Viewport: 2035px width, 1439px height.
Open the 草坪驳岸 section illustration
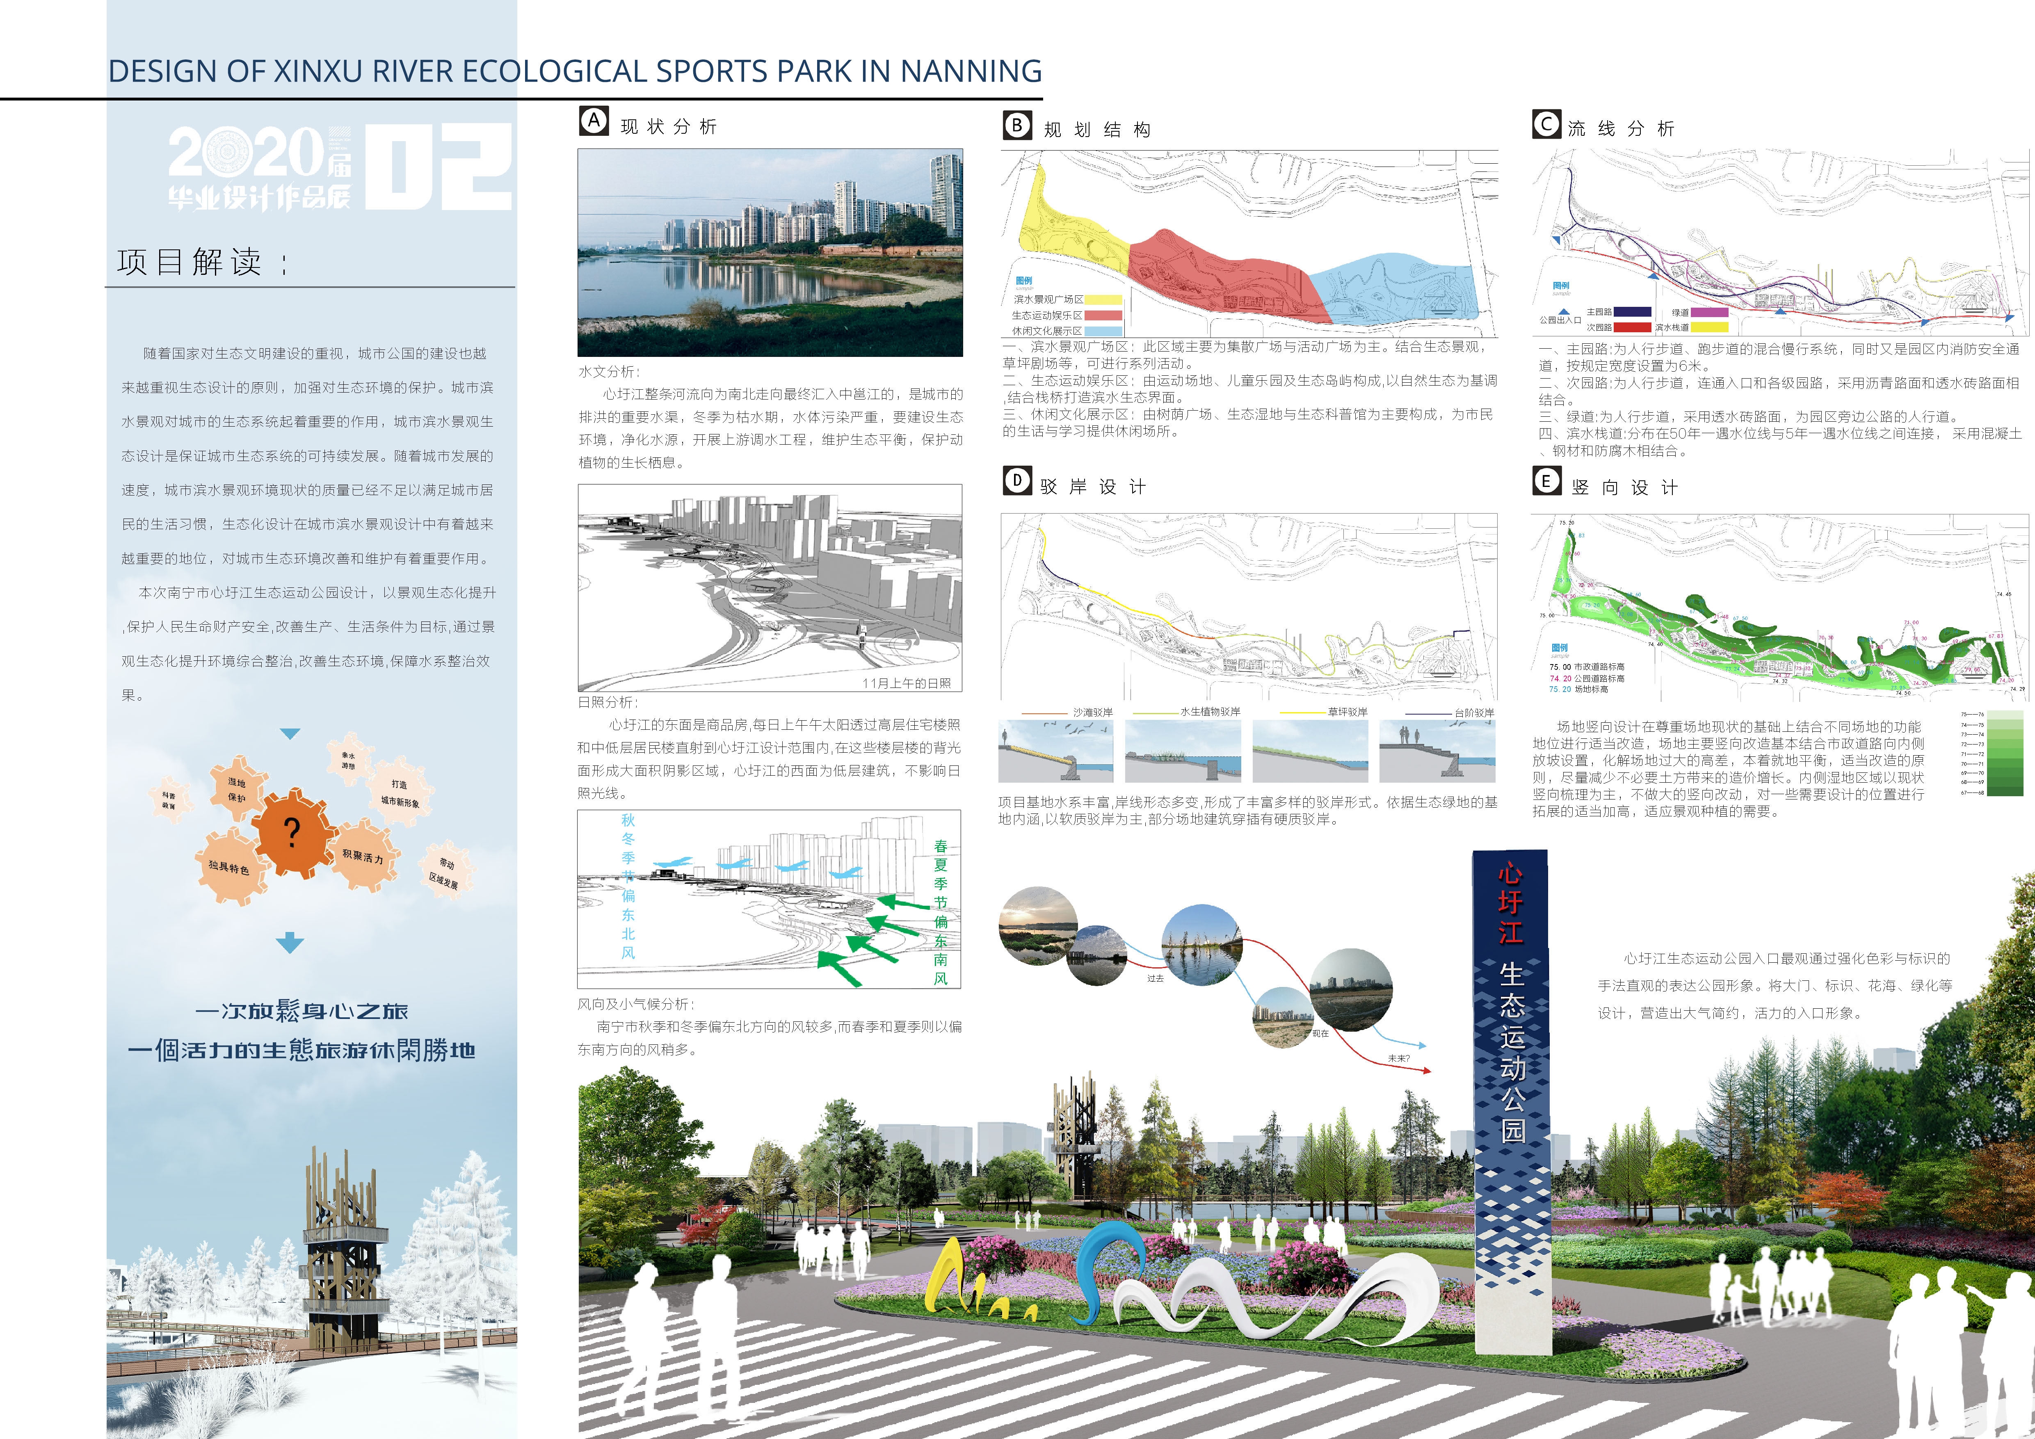coord(1310,751)
